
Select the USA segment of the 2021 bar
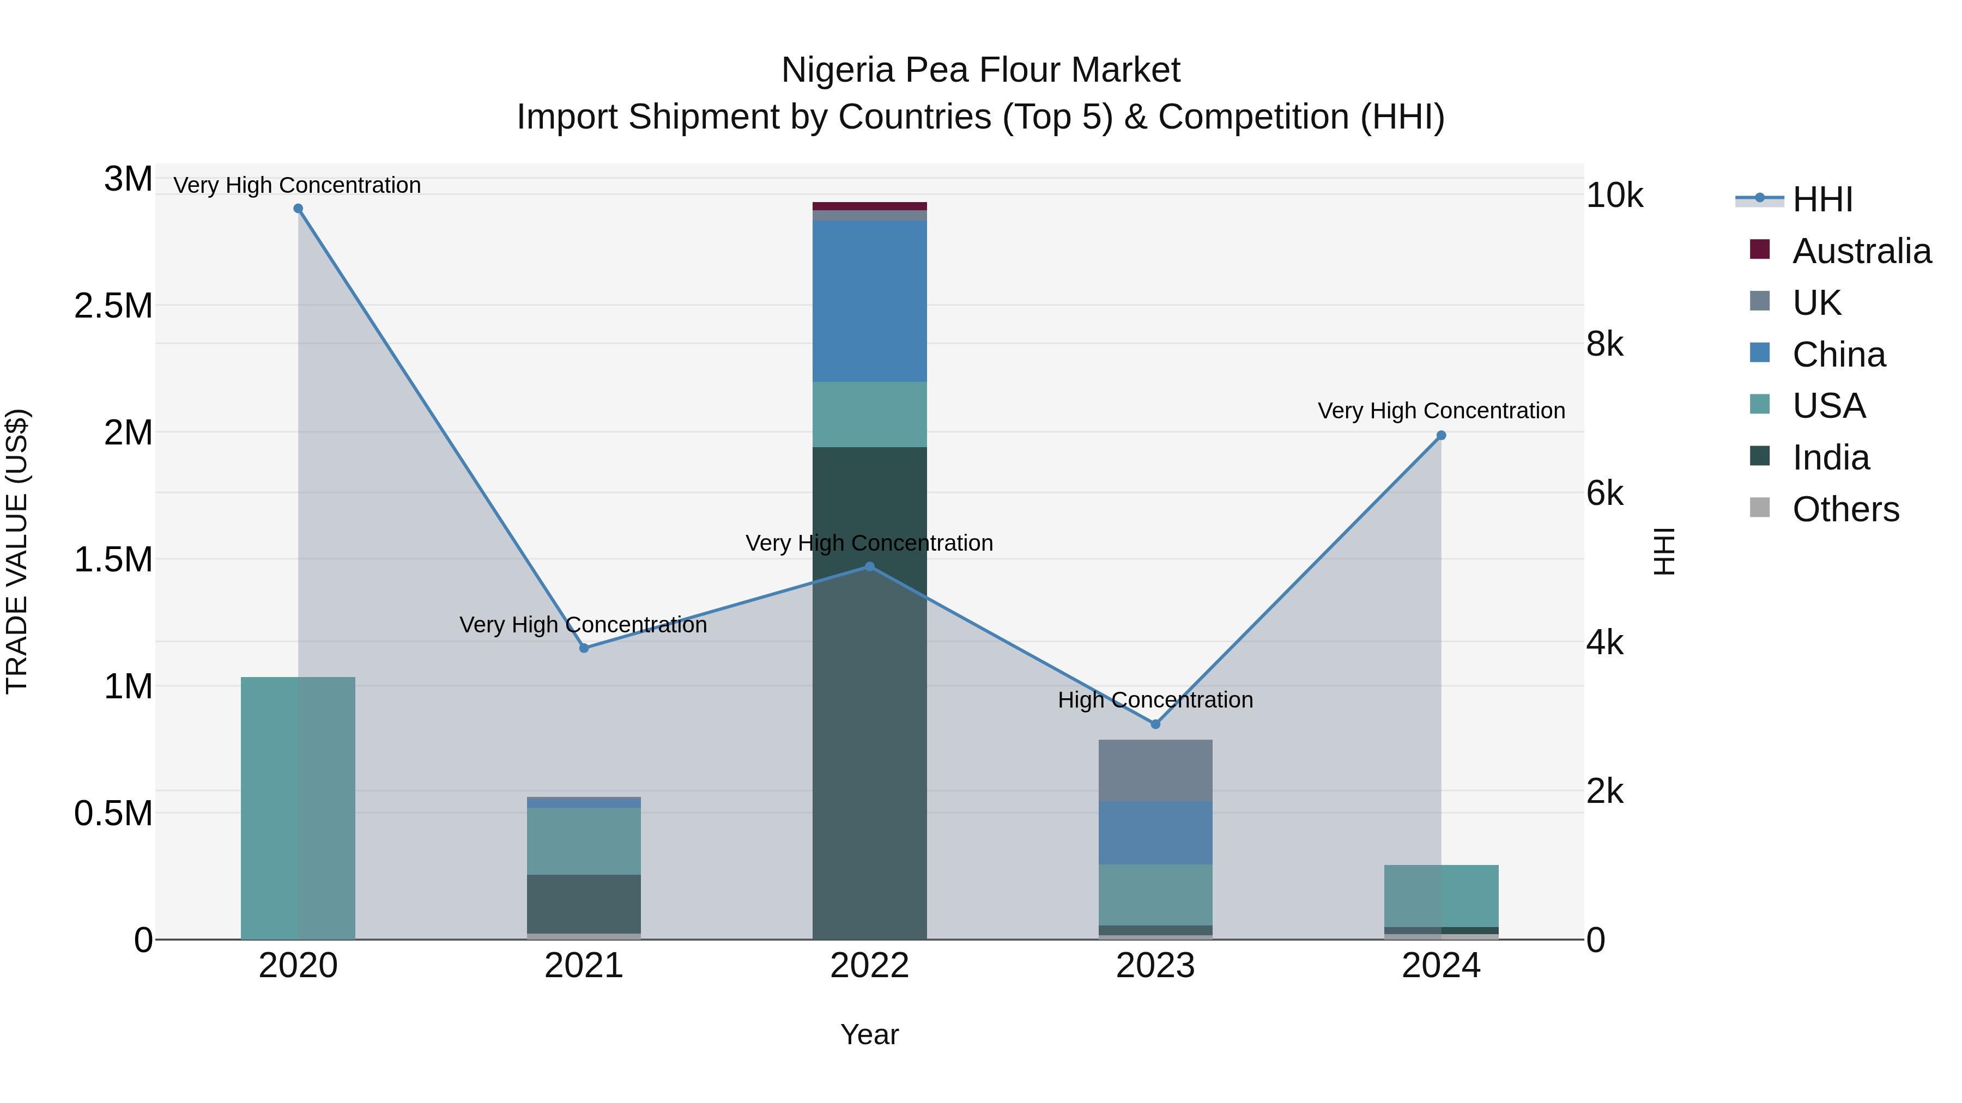coord(584,841)
